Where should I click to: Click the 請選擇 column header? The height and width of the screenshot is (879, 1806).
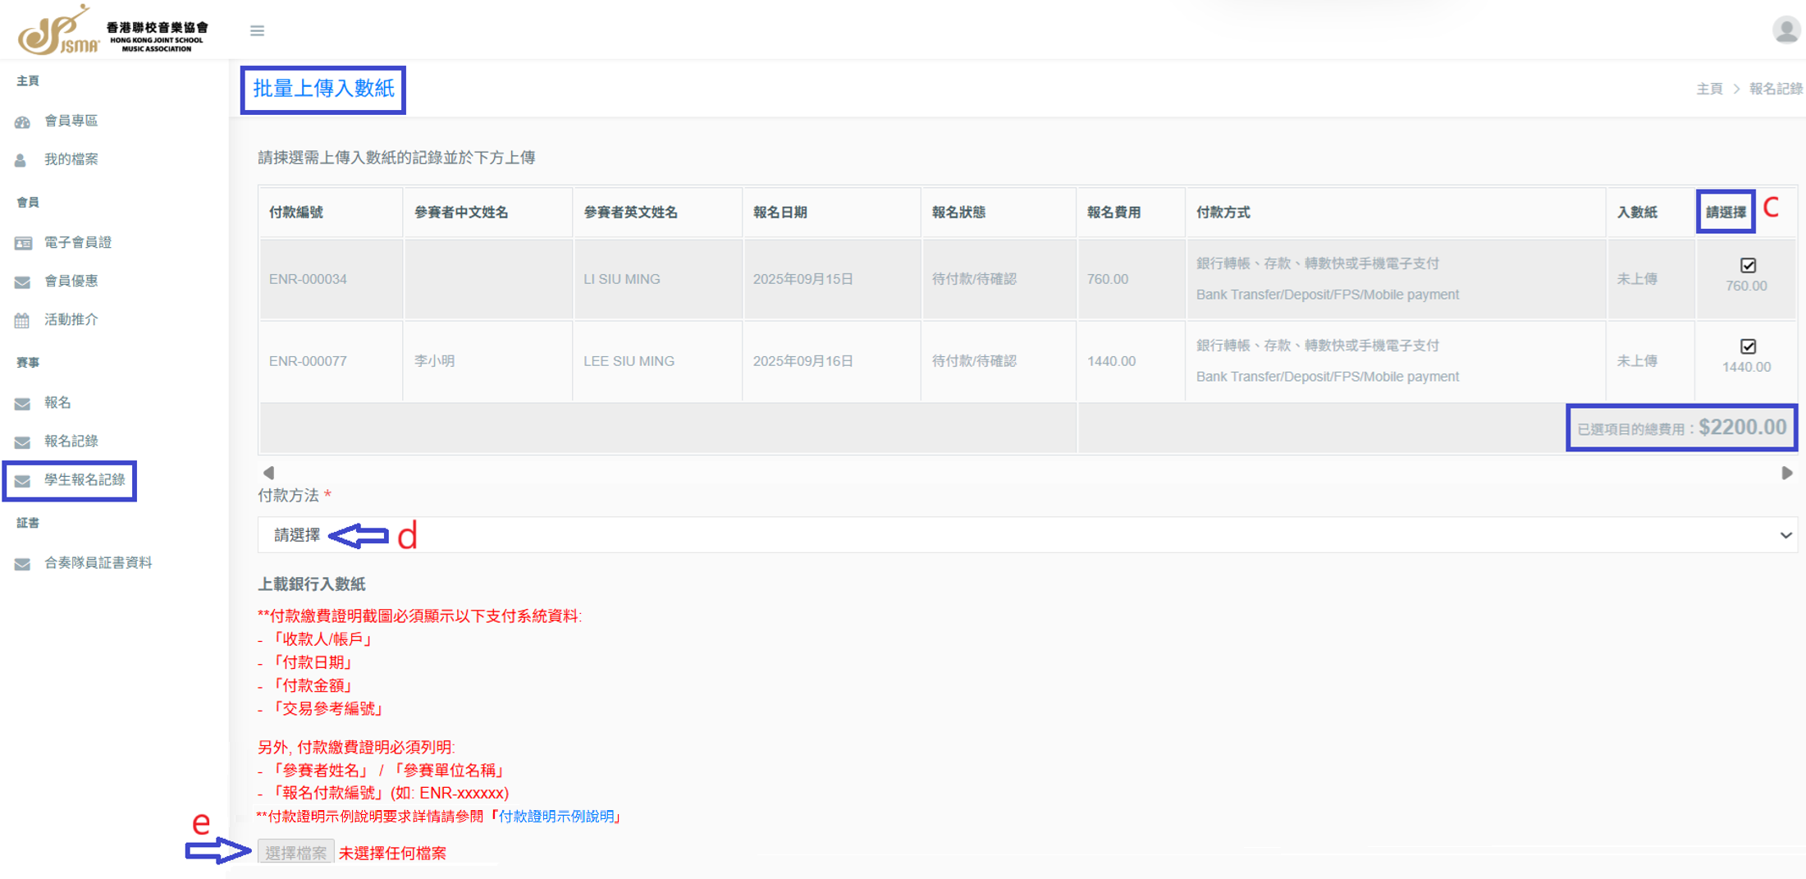tap(1726, 213)
